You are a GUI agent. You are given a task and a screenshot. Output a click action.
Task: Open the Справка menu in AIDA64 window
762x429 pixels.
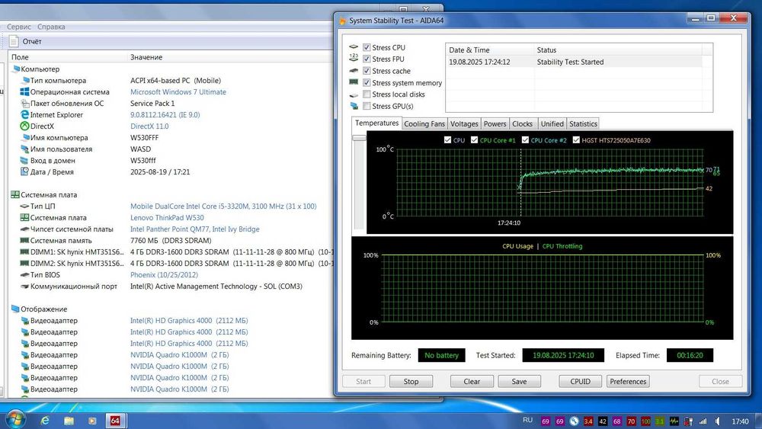coord(51,27)
